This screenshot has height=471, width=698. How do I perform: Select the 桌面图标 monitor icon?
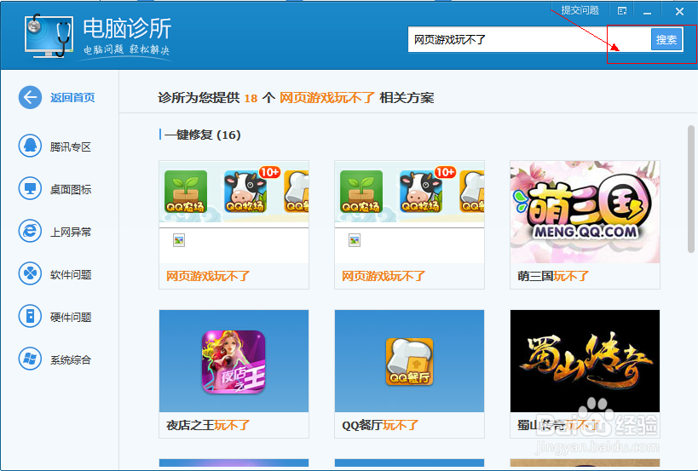[30, 188]
